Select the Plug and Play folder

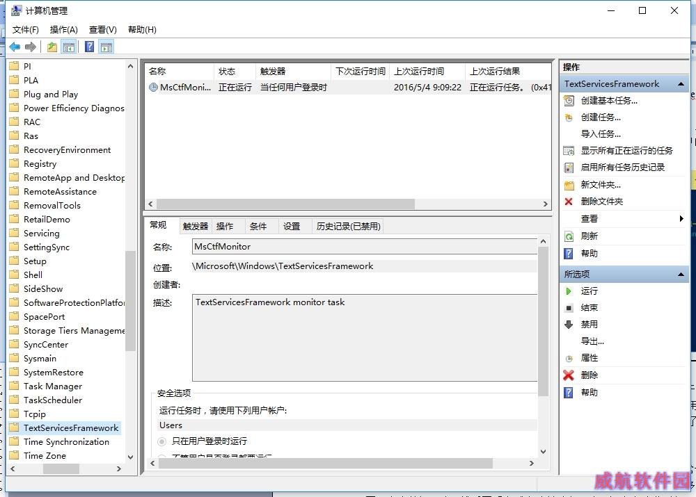click(x=51, y=95)
